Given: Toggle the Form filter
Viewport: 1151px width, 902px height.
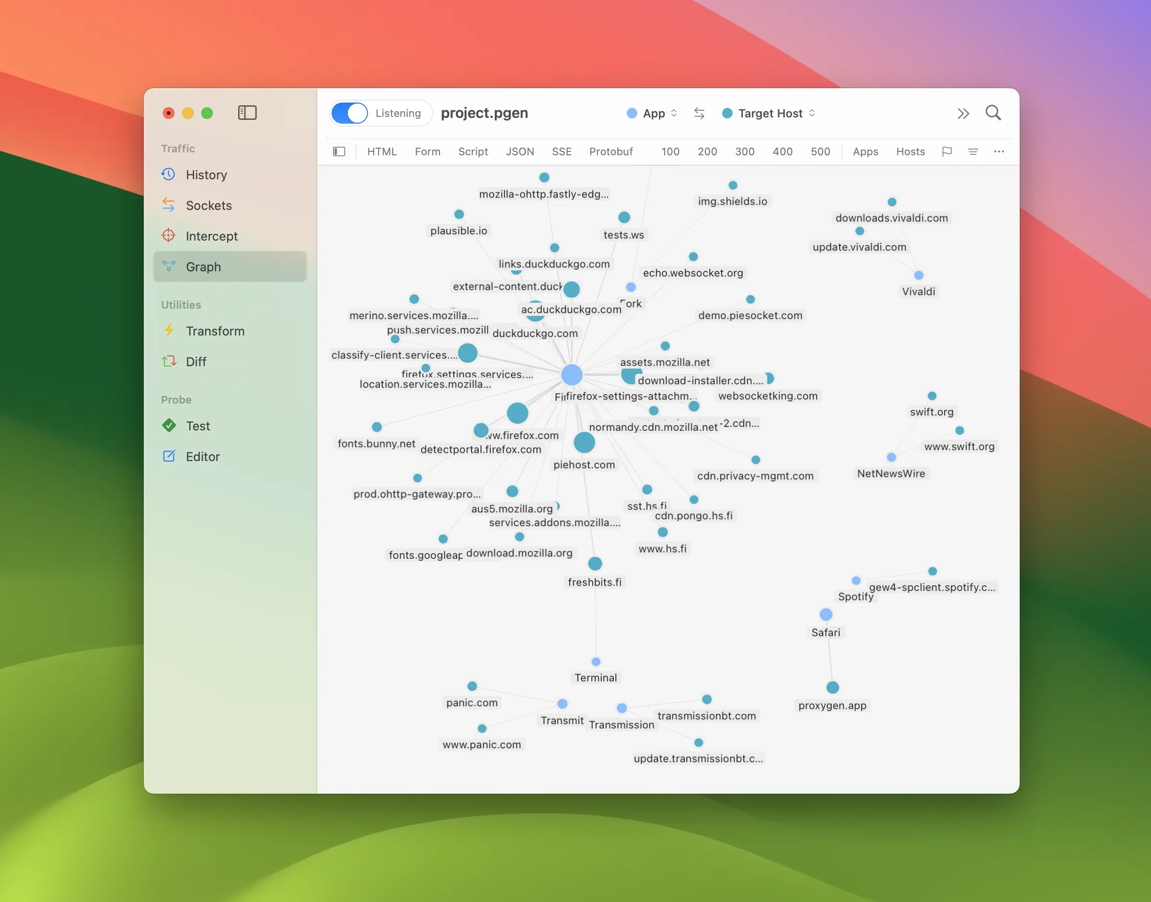Looking at the screenshot, I should coord(427,151).
